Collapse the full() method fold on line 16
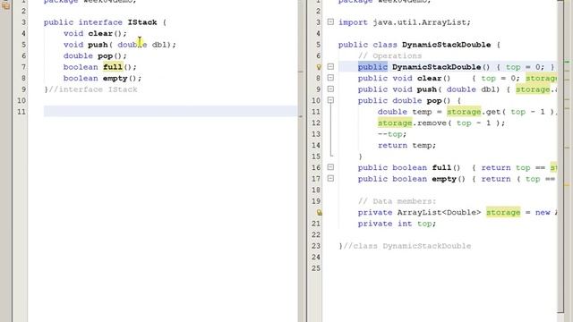 330,167
